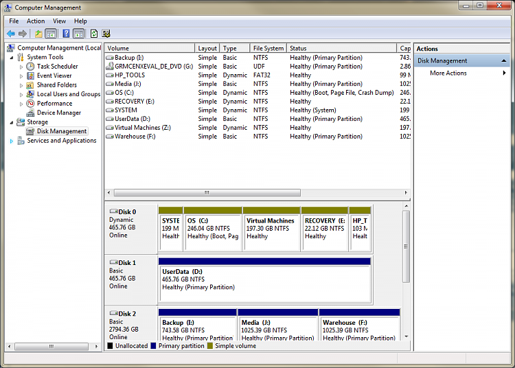The width and height of the screenshot is (515, 368).
Task: Click the Device Manager icon
Action: pos(30,113)
